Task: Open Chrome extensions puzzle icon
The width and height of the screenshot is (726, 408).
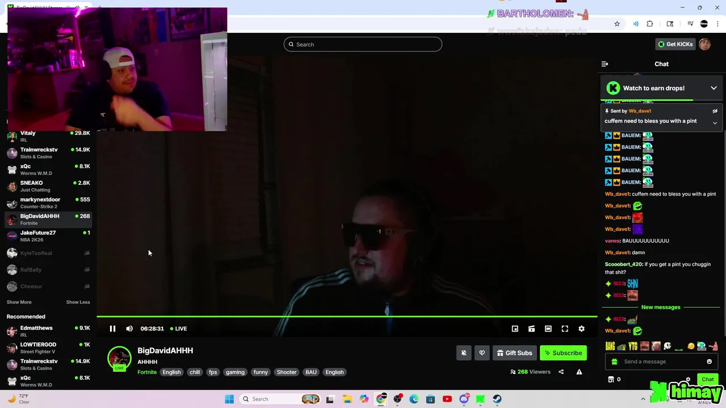Action: click(x=650, y=24)
